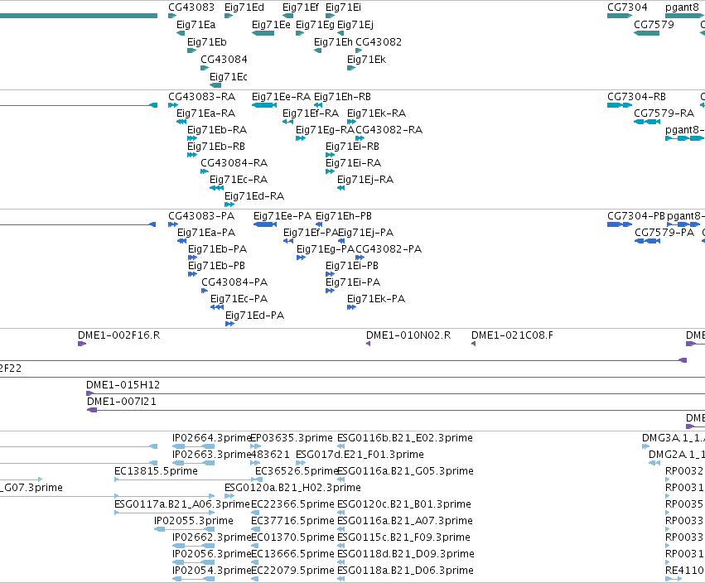Select the ESG0118d.B21_D09.3prime EST label
The width and height of the screenshot is (705, 583).
point(406,554)
